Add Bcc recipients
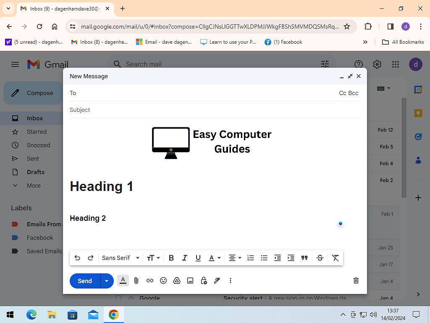The height and width of the screenshot is (323, 430). point(354,93)
